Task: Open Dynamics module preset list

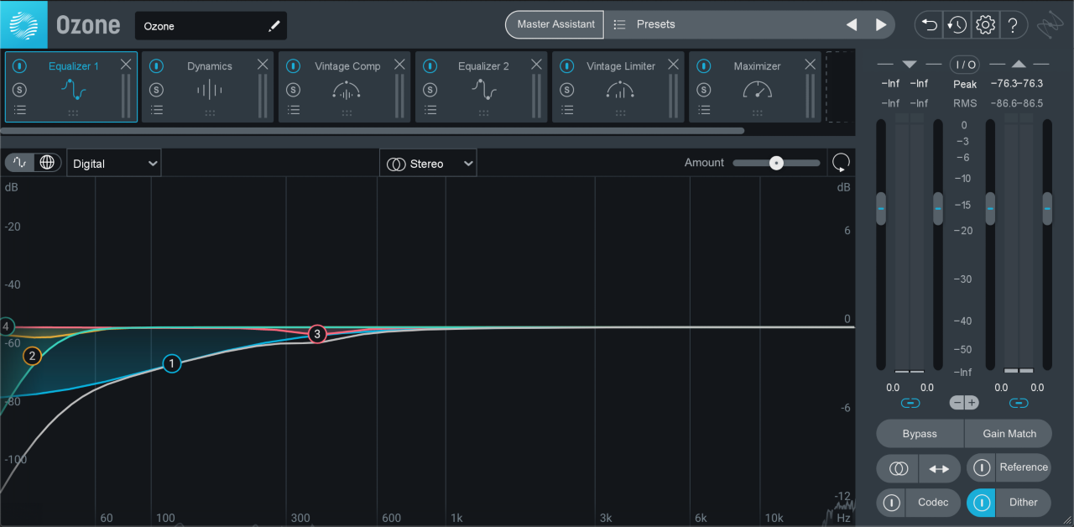Action: [157, 110]
